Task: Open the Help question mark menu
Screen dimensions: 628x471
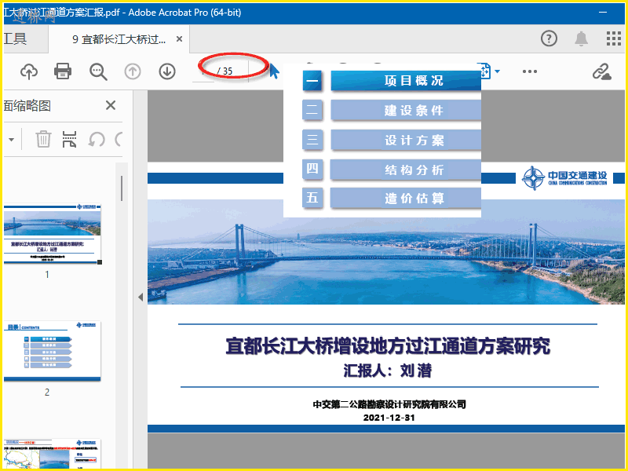Action: (x=549, y=38)
